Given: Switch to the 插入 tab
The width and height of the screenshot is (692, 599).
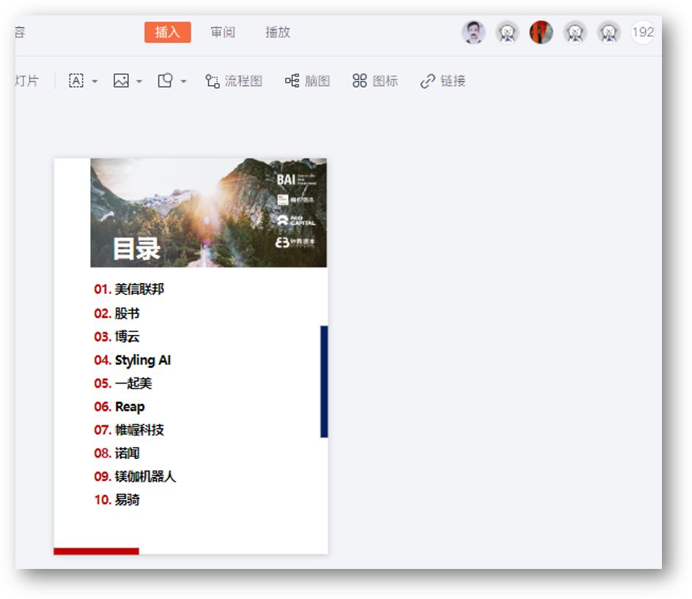Looking at the screenshot, I should pos(167,32).
